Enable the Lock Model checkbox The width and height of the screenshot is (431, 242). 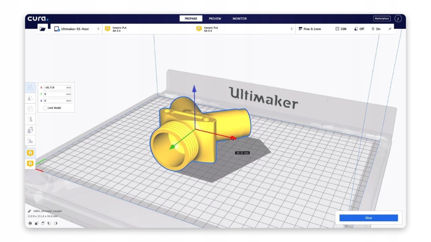click(45, 108)
